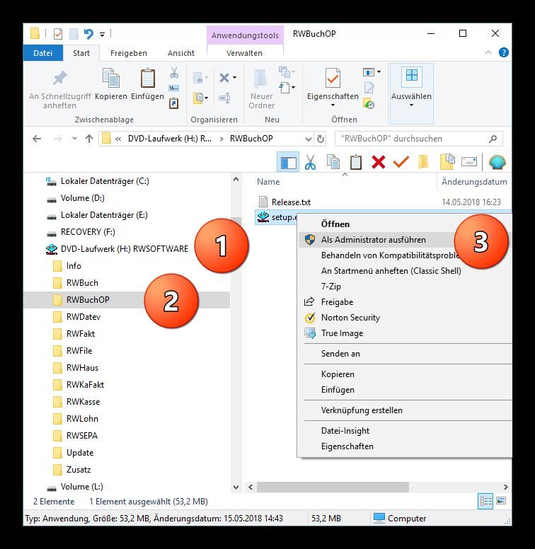Click the up-arrow to go to parent folder

pyautogui.click(x=88, y=139)
